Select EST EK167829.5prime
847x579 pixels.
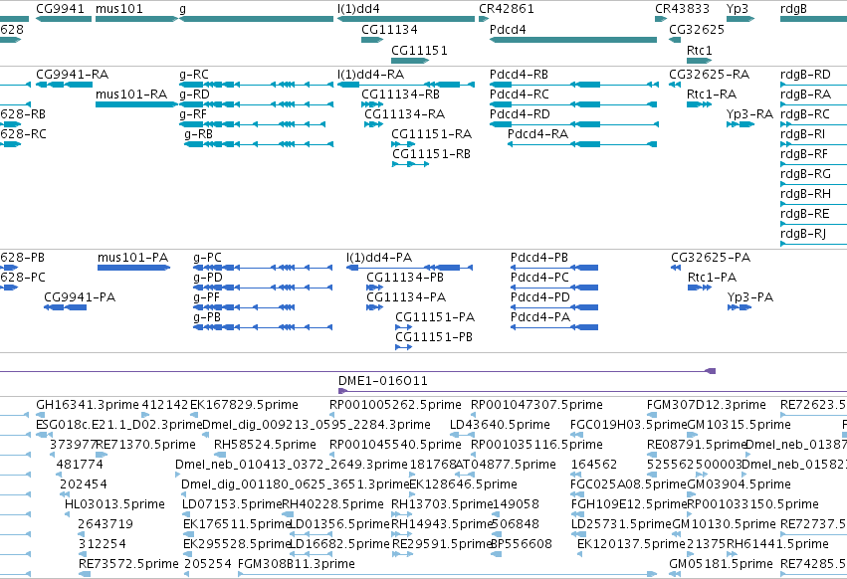194,415
